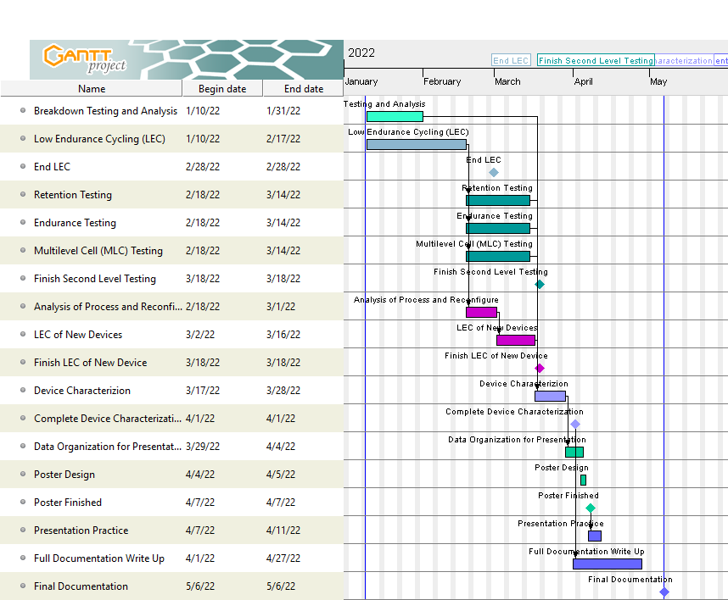728x600 pixels.
Task: Click end date 4/7/22 of Poster Finished
Action: [x=281, y=503]
